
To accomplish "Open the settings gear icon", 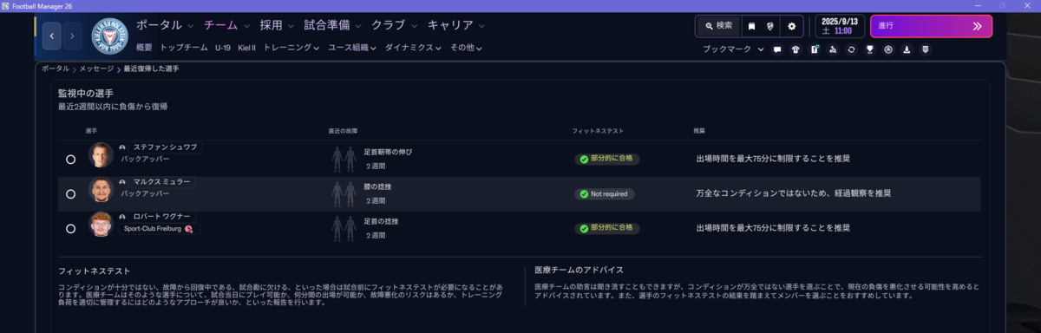I will [x=791, y=26].
